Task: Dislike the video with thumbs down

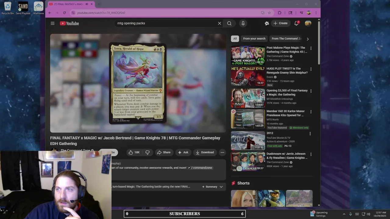Action: (x=147, y=152)
